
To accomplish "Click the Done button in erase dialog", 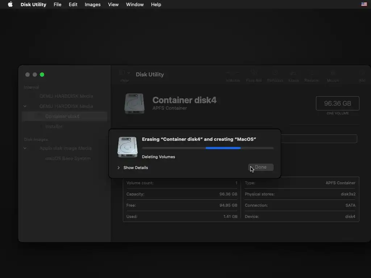I will coord(261,167).
